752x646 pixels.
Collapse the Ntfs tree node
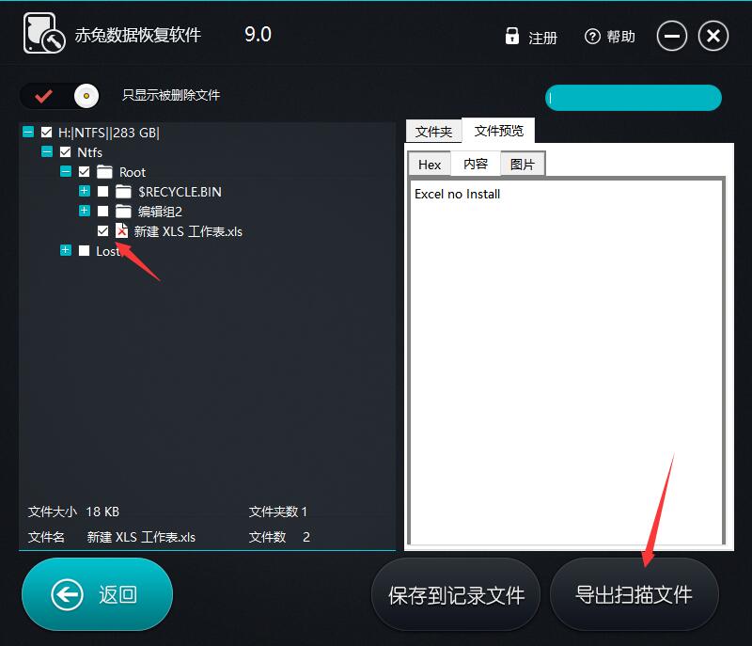[46, 151]
